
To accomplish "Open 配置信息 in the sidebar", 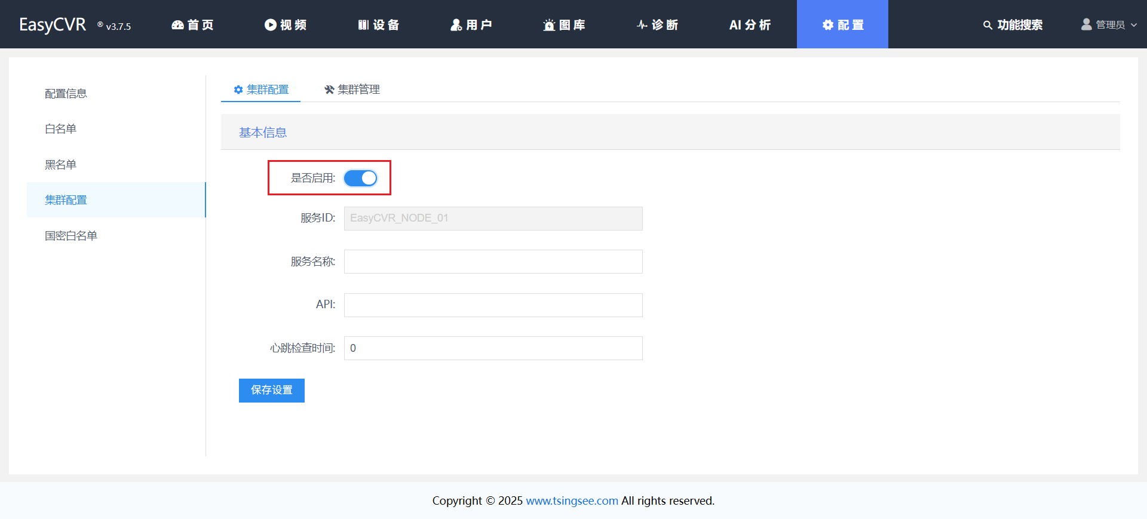I will (x=66, y=94).
